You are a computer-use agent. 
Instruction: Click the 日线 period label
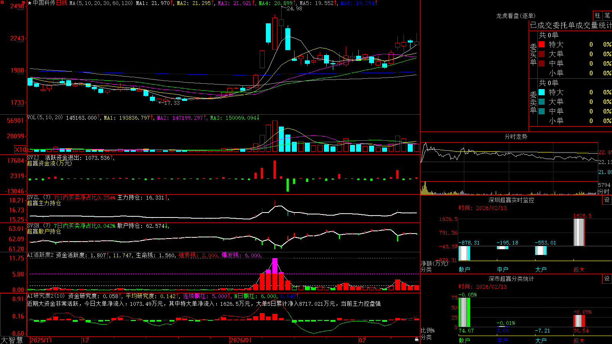[x=62, y=3]
